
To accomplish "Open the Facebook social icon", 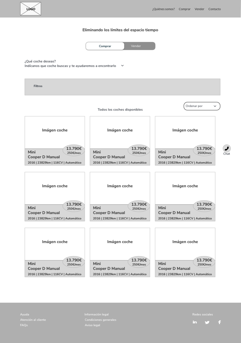I will [219, 322].
